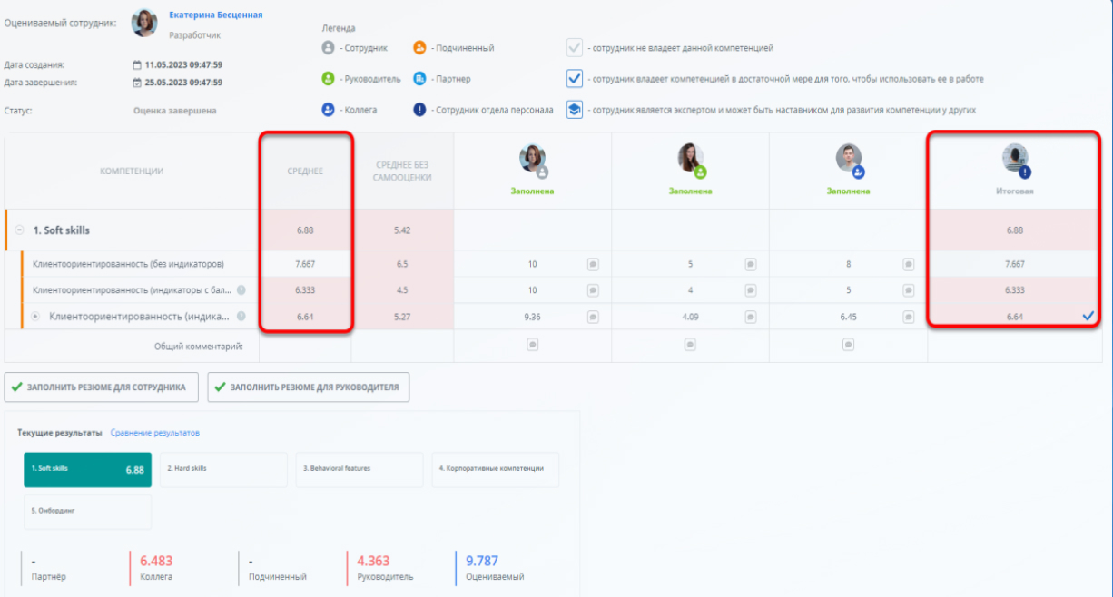Click info icon on 'индикаторы с бал...' row

tap(241, 290)
